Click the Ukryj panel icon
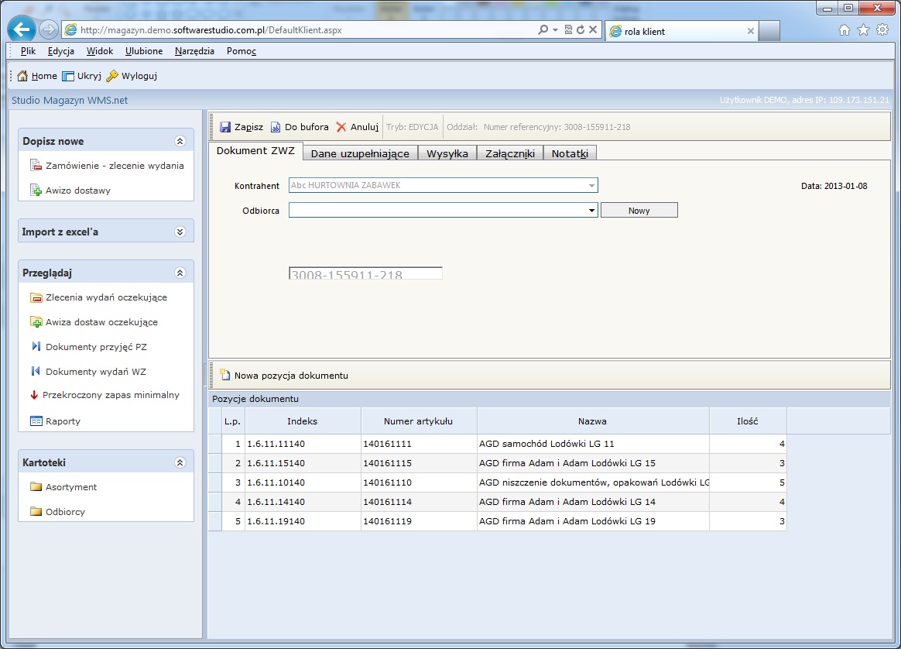Image resolution: width=901 pixels, height=649 pixels. (x=68, y=76)
